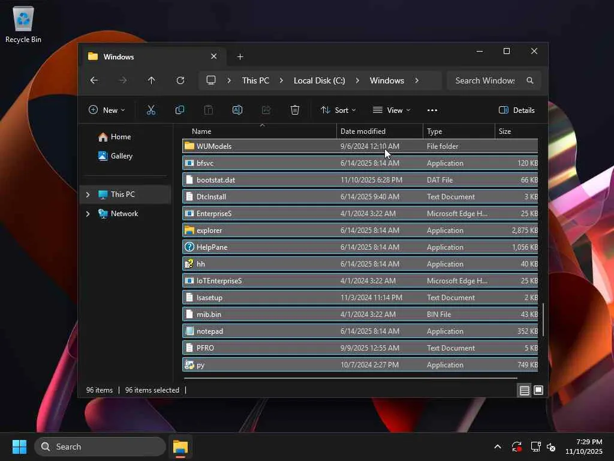Image resolution: width=614 pixels, height=461 pixels.
Task: Expand Network in navigation pane
Action: click(88, 214)
